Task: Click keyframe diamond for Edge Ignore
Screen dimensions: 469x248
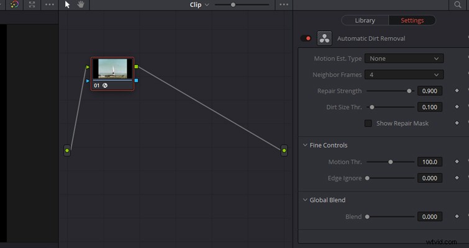Action: (x=457, y=177)
